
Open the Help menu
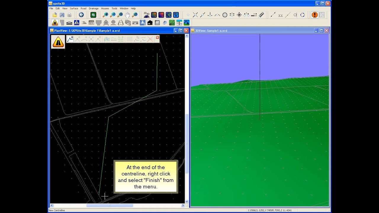tap(133, 9)
